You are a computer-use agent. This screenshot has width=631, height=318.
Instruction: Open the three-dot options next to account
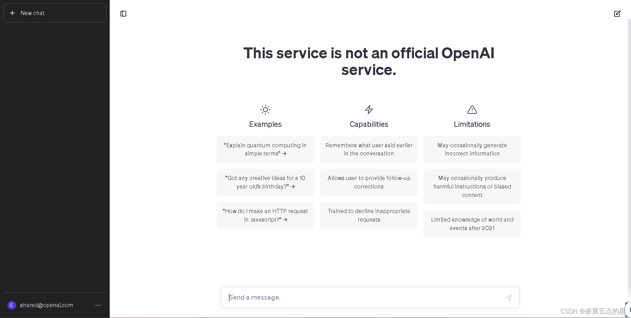coord(98,305)
